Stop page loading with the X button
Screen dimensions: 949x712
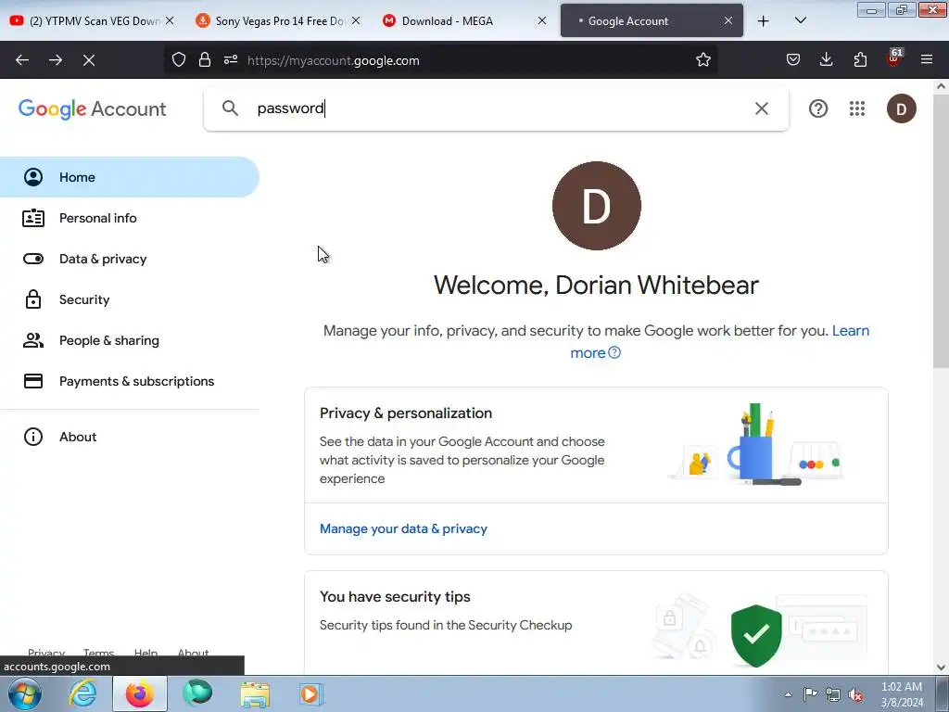(x=89, y=60)
